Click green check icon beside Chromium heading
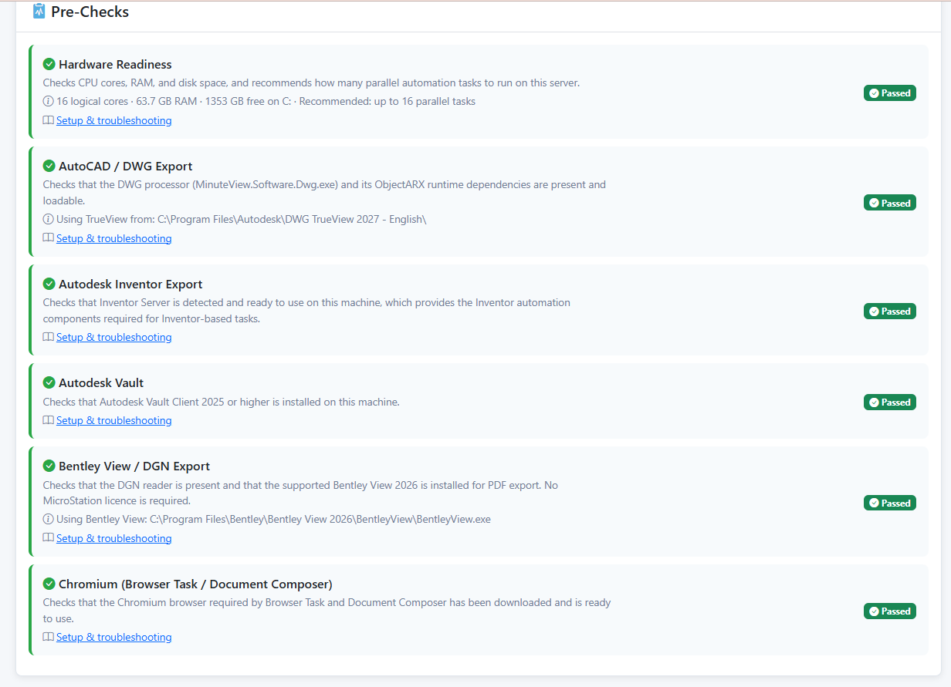This screenshot has height=687, width=951. 49,584
